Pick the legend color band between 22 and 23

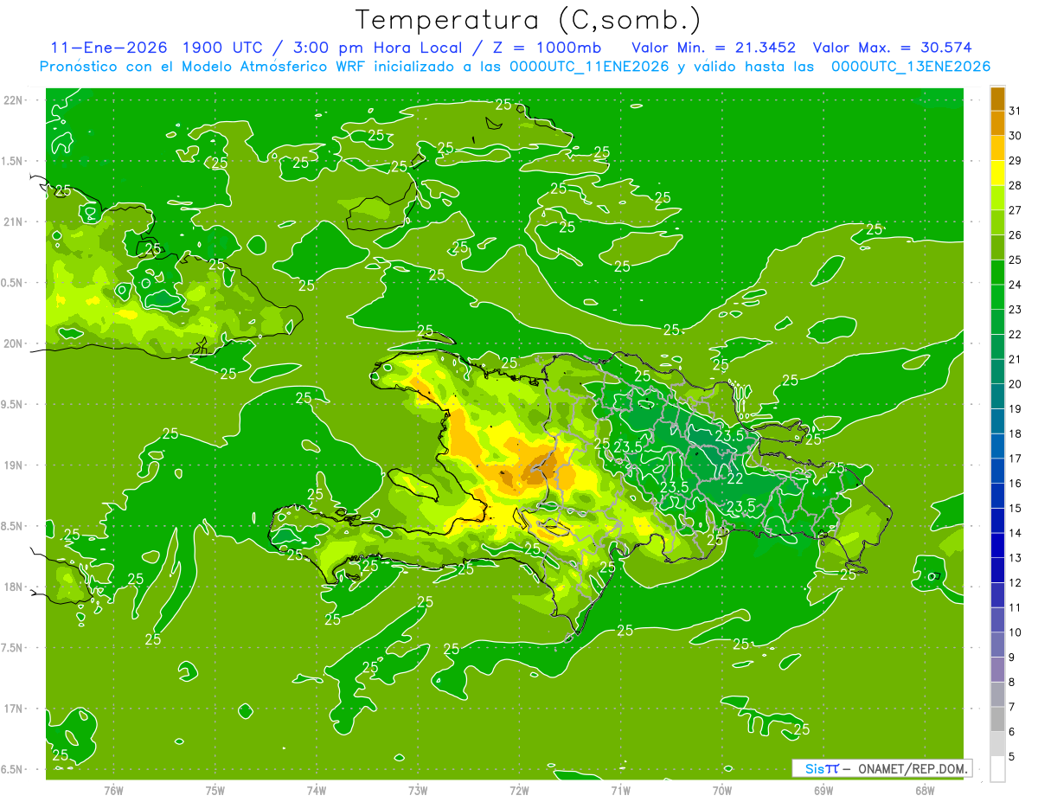pyautogui.click(x=998, y=322)
